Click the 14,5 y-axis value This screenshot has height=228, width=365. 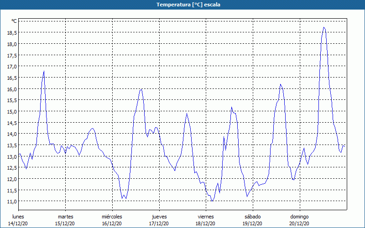click(12, 123)
